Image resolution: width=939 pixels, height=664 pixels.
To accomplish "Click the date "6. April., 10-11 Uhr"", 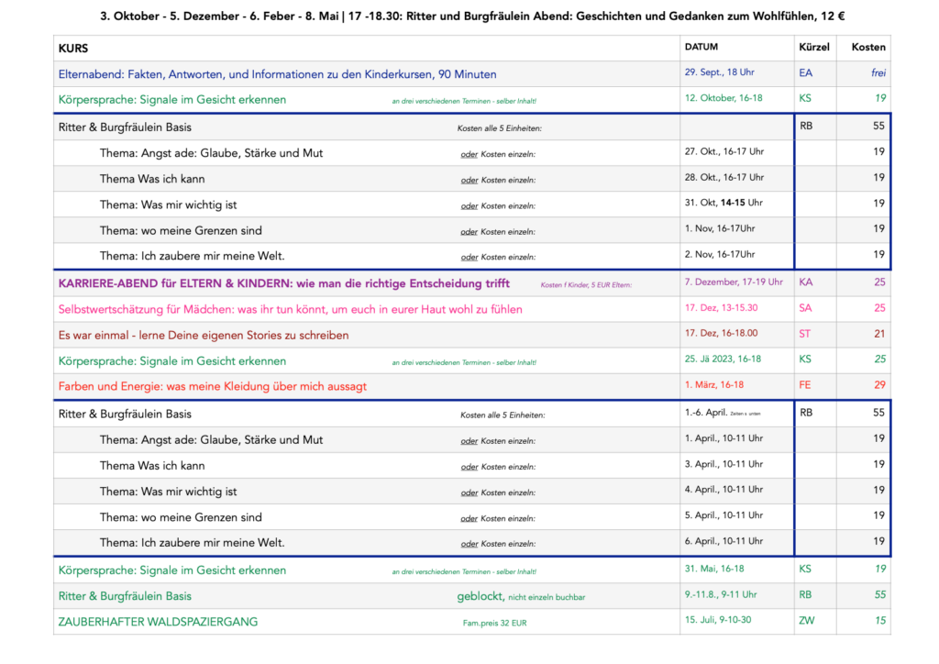I will tap(724, 541).
